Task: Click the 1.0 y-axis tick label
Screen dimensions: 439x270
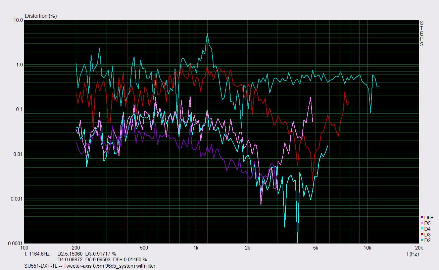Action: coord(19,65)
